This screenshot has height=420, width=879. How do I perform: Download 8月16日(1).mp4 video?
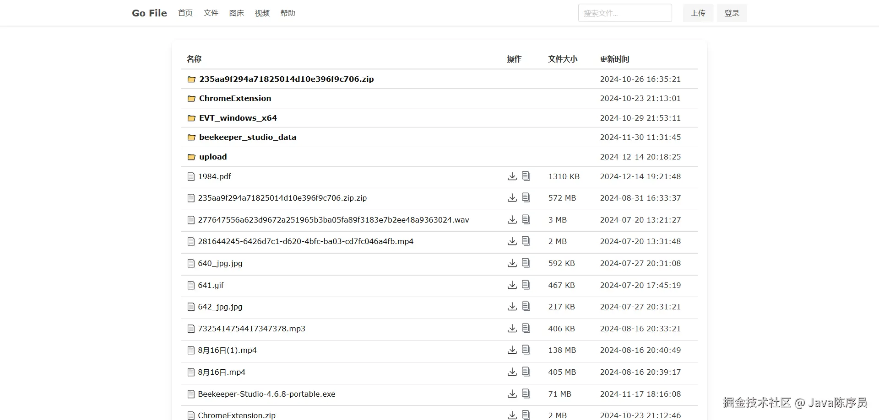click(x=512, y=350)
